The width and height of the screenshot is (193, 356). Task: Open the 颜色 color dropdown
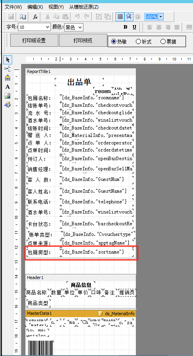(x=74, y=27)
